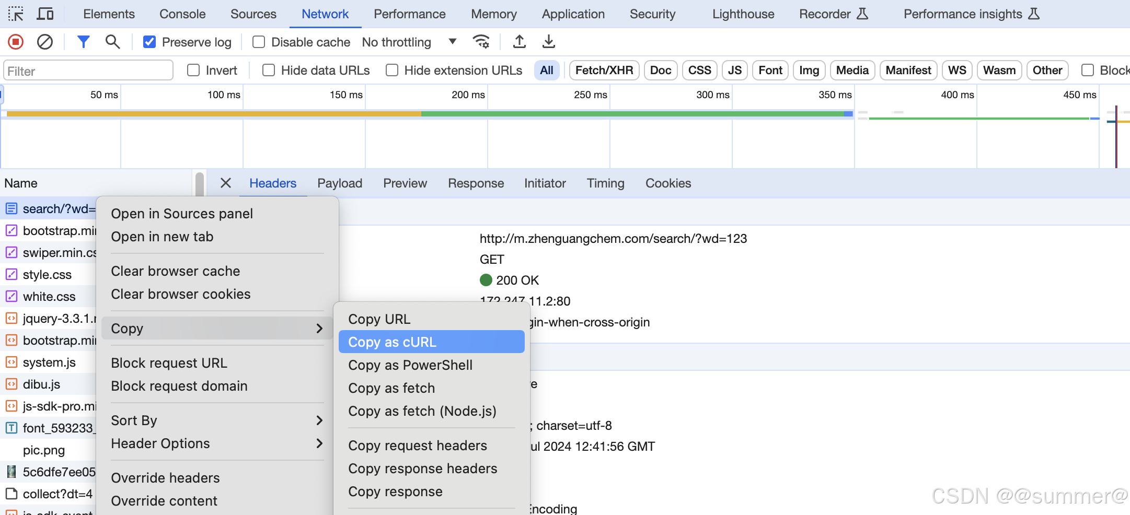
Task: Toggle the network filter funnel icon
Action: tap(83, 42)
